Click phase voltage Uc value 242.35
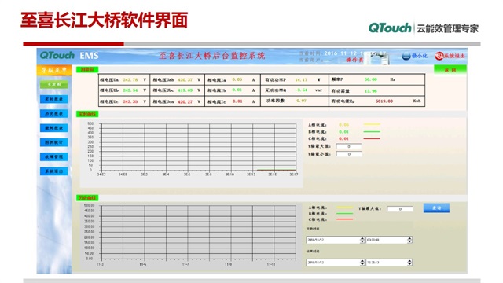 click(x=130, y=101)
